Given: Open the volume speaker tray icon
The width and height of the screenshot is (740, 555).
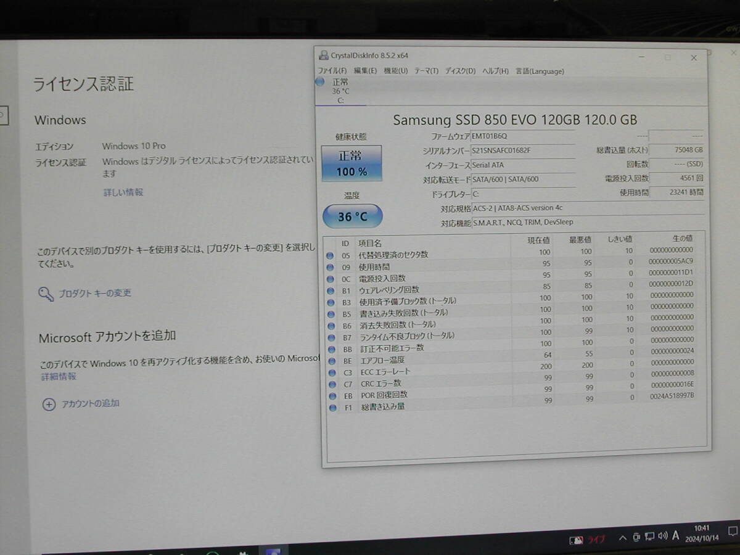Looking at the screenshot, I should click(x=663, y=536).
